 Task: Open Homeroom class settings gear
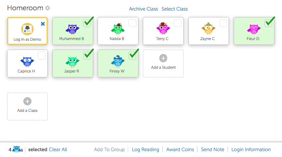48,8
